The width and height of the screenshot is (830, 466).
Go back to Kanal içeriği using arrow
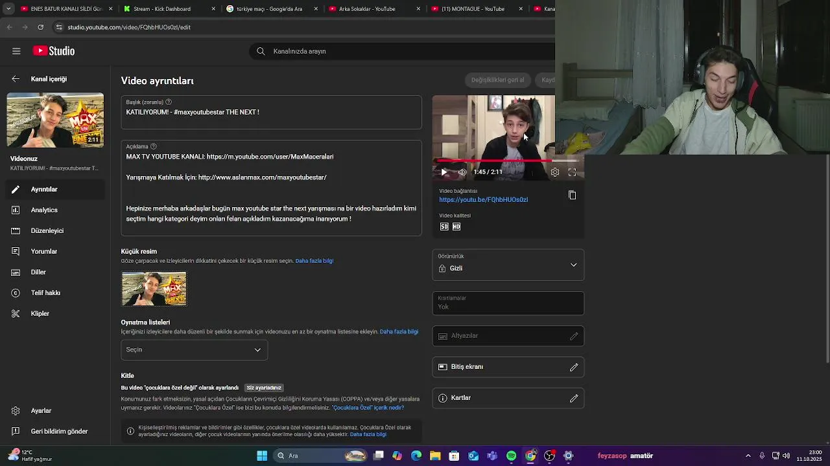pyautogui.click(x=16, y=79)
